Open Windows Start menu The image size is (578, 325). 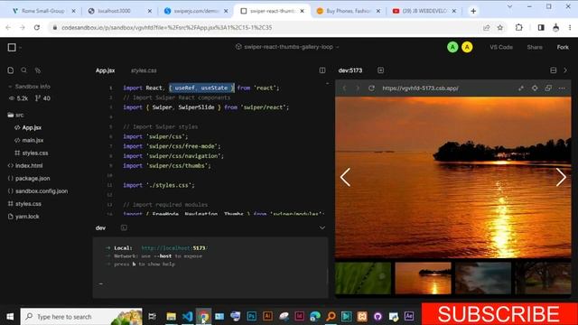pyautogui.click(x=10, y=317)
